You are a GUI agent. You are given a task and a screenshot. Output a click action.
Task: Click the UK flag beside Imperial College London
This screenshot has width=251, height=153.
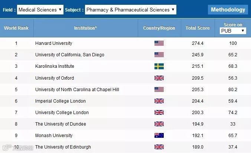[x=159, y=101]
